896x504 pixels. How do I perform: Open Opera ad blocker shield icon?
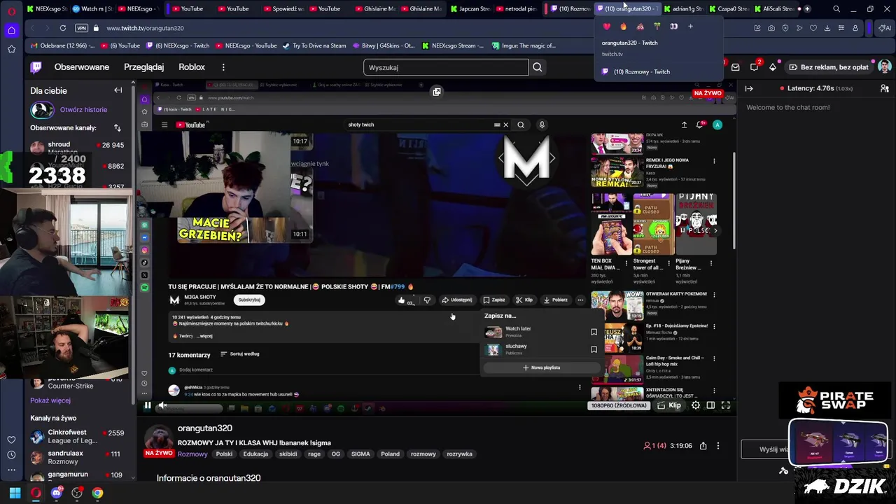[785, 28]
